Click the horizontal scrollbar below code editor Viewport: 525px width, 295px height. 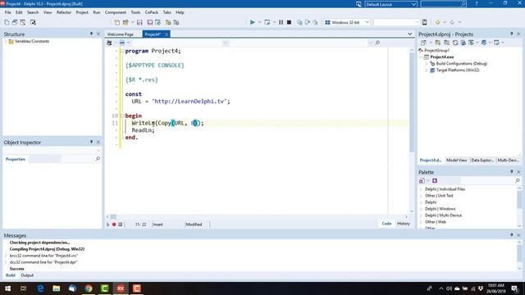coord(257,216)
